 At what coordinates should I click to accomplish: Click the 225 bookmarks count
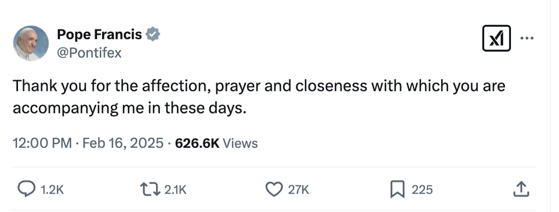pyautogui.click(x=422, y=190)
